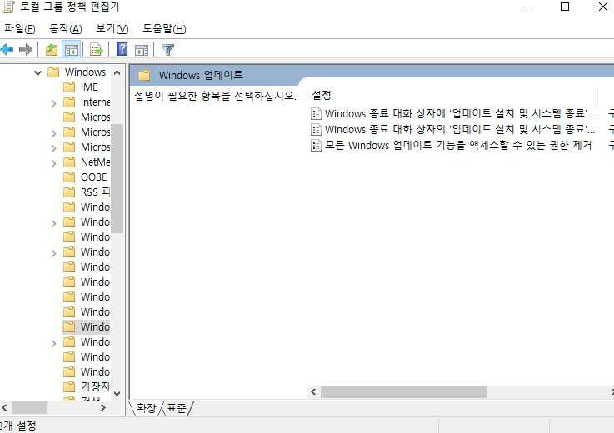
Task: Click the Filter funnel toolbar icon
Action: [167, 50]
